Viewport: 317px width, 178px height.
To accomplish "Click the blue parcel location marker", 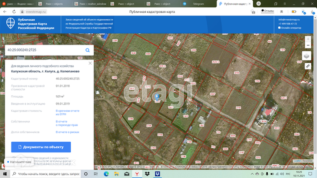I will coord(157,96).
